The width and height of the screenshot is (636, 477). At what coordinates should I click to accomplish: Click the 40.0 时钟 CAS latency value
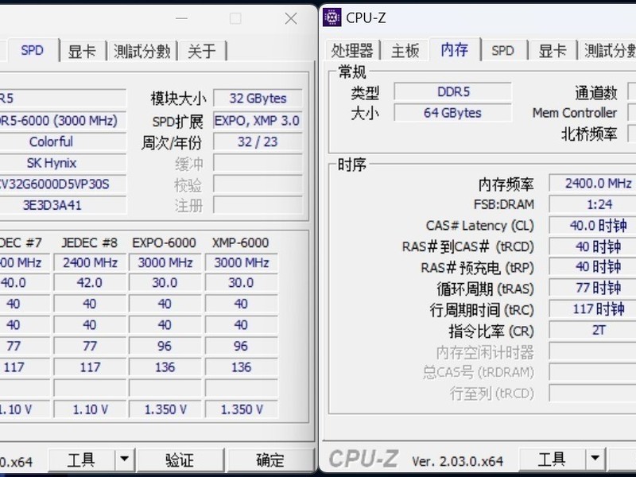click(593, 225)
